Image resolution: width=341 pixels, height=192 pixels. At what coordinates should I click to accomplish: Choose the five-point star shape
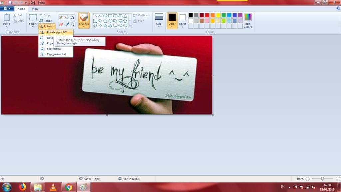pos(105,26)
